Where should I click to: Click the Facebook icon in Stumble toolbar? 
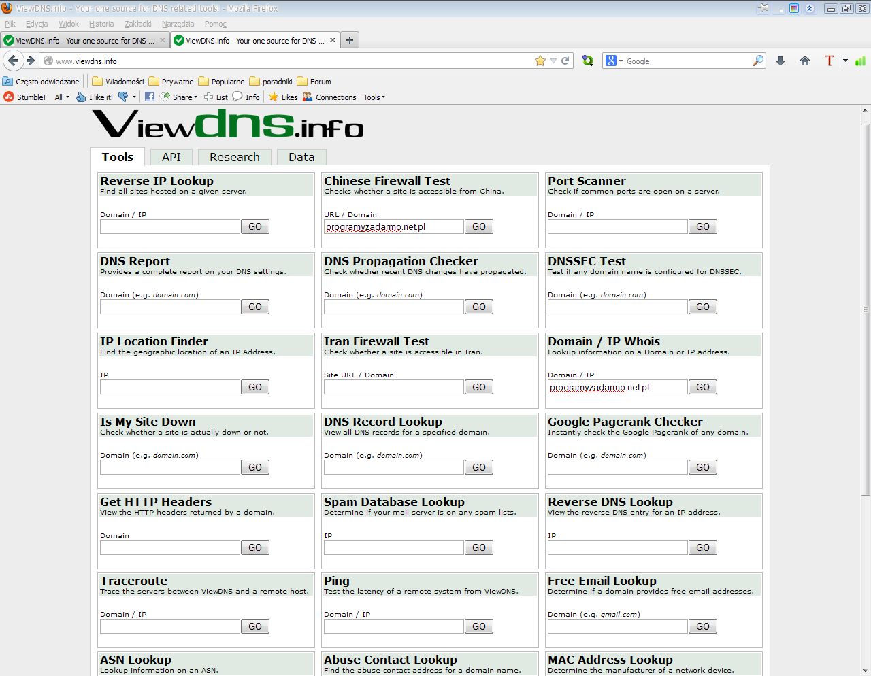point(150,97)
